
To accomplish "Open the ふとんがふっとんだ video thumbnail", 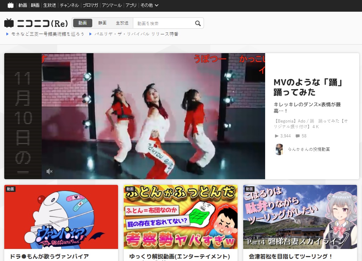I will click(181, 217).
